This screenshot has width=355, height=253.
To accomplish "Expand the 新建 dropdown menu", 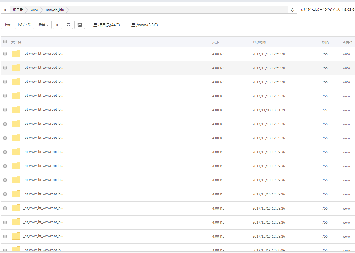I will (44, 25).
